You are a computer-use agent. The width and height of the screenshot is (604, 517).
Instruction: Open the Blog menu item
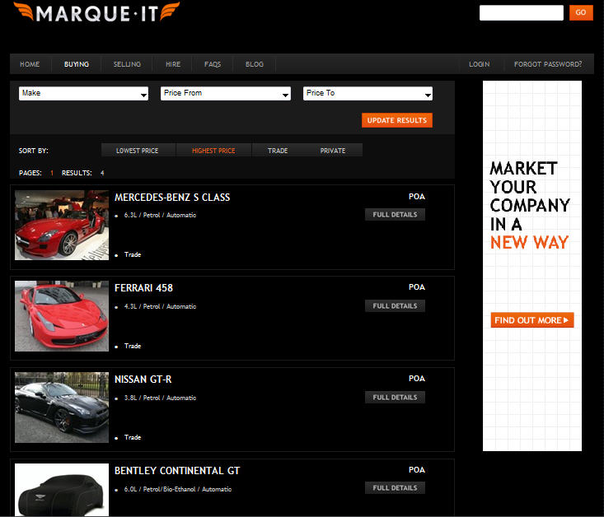(x=255, y=64)
